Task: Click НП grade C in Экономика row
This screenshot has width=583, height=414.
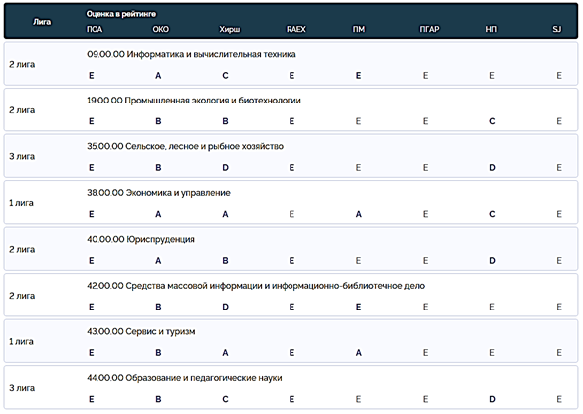Action: pyautogui.click(x=492, y=214)
